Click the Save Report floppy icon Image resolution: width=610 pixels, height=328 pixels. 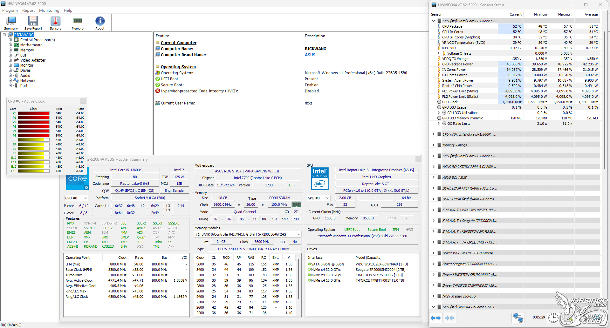(x=33, y=21)
